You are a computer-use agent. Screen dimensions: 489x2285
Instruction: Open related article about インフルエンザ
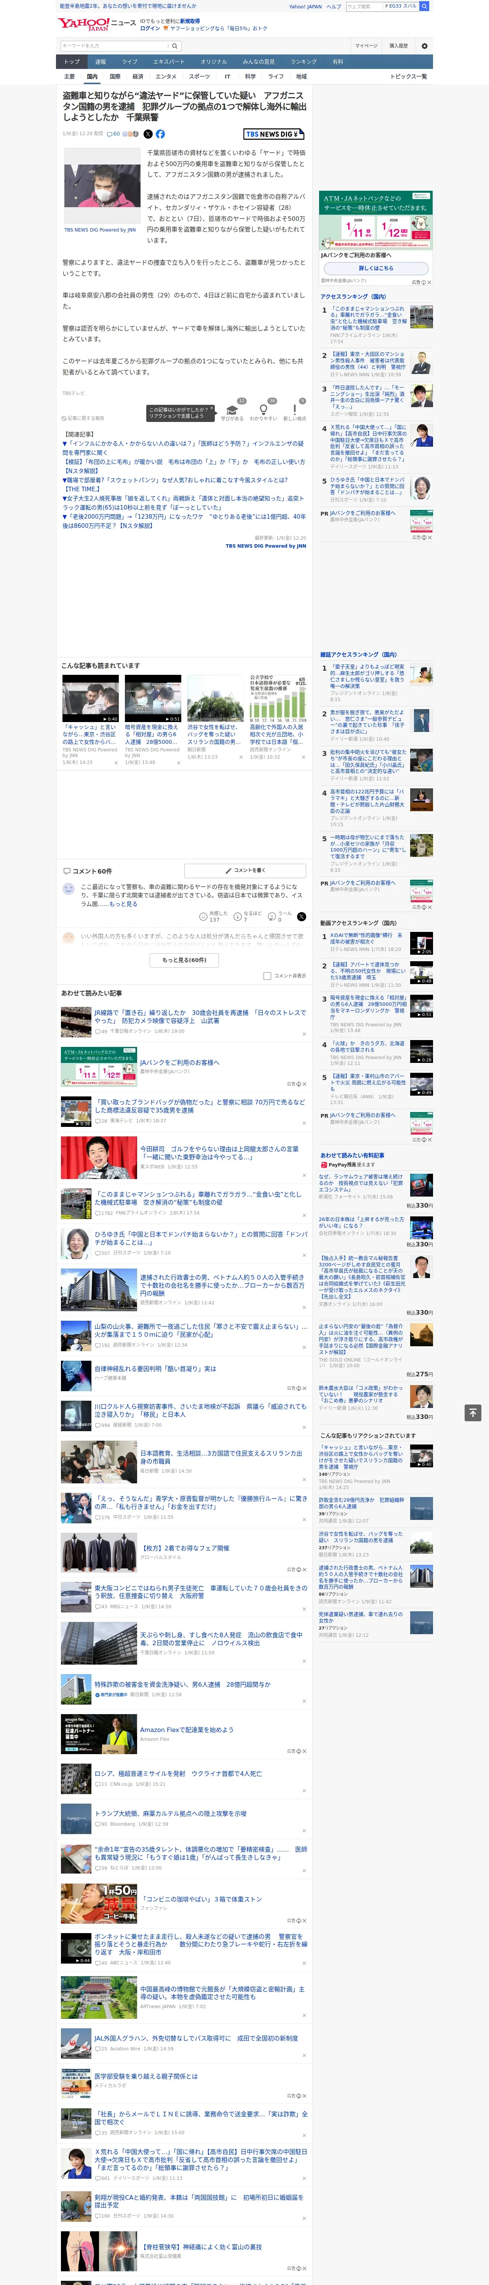tap(183, 448)
